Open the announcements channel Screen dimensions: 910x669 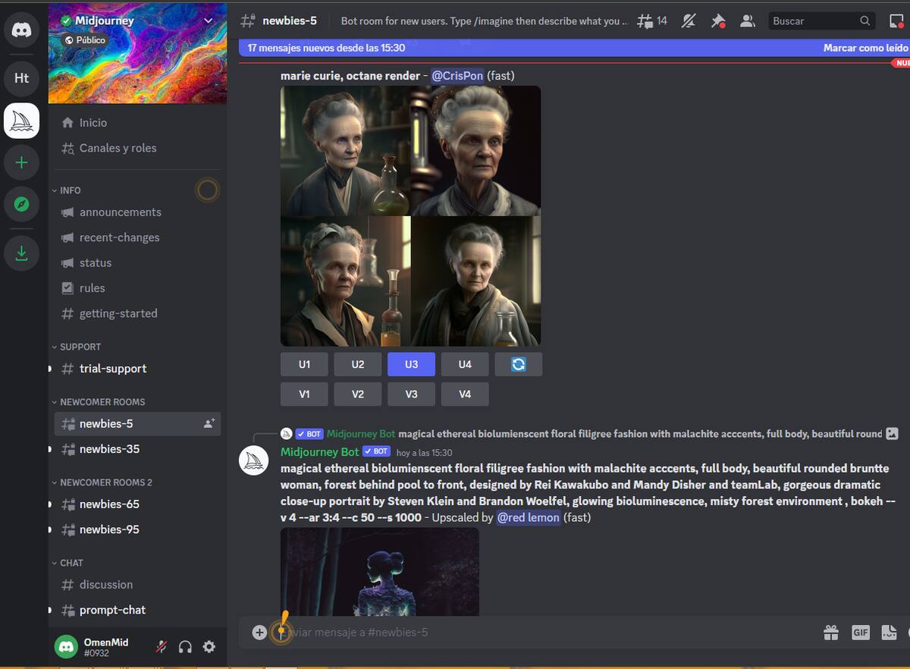pos(120,212)
